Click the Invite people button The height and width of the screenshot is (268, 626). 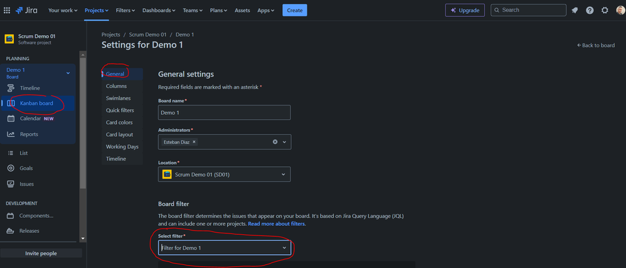coord(41,253)
